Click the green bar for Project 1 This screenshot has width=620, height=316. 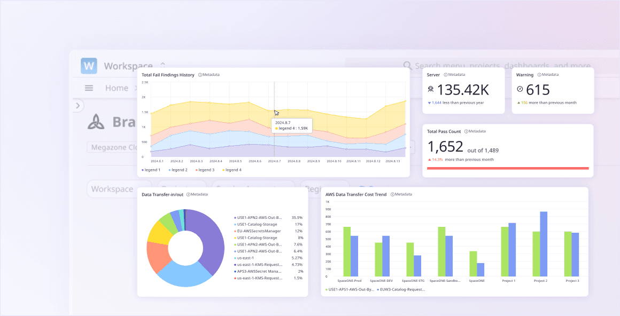click(505, 251)
